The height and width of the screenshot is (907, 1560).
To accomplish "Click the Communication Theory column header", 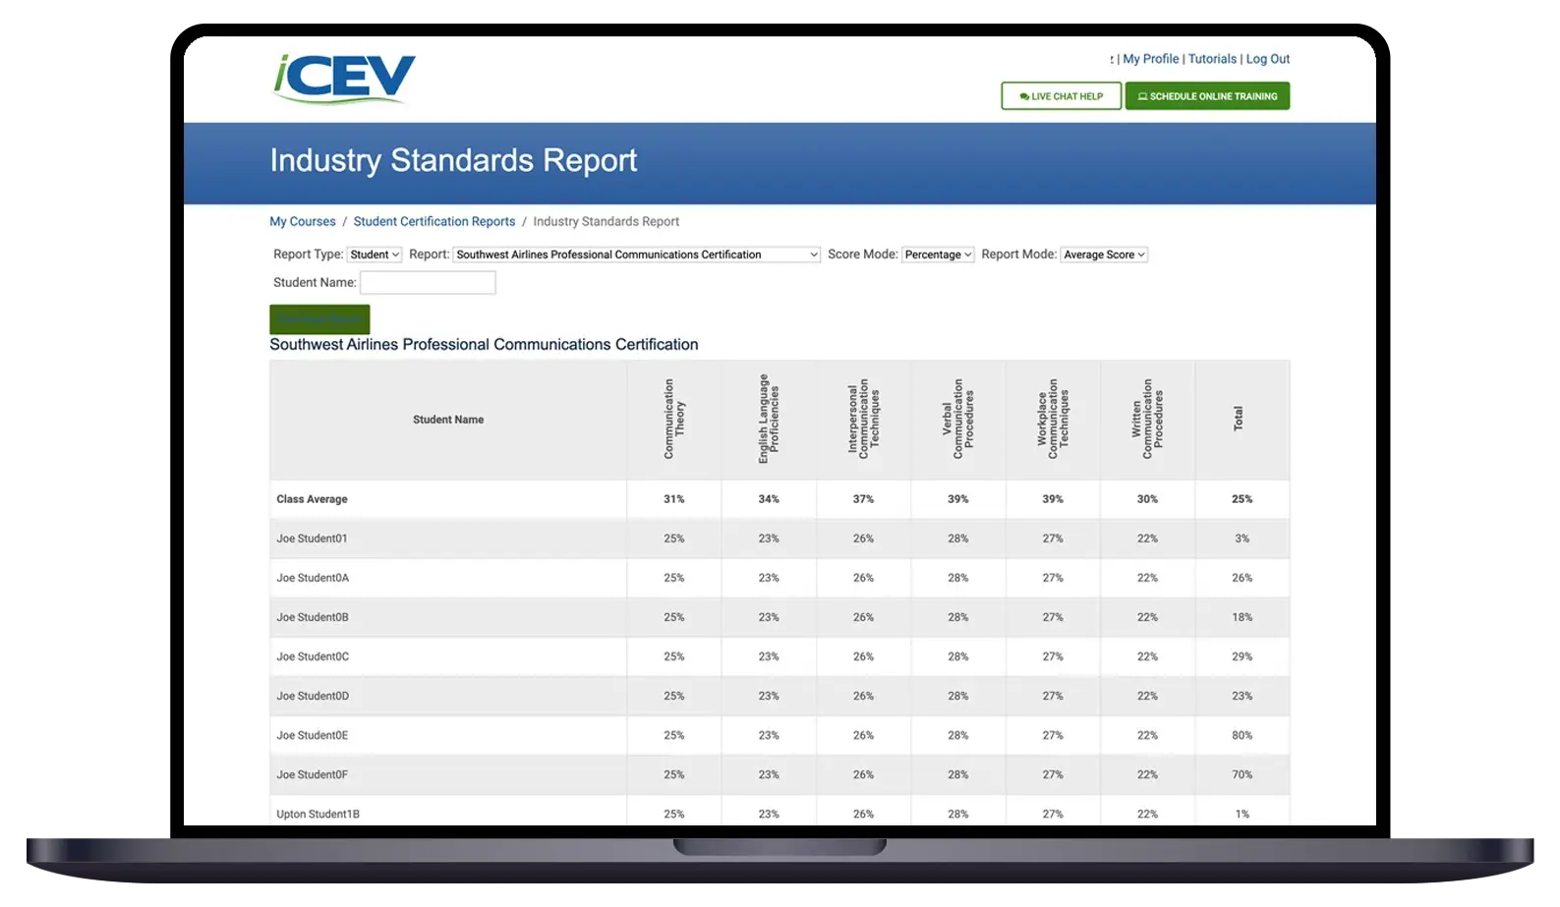I will (x=674, y=420).
